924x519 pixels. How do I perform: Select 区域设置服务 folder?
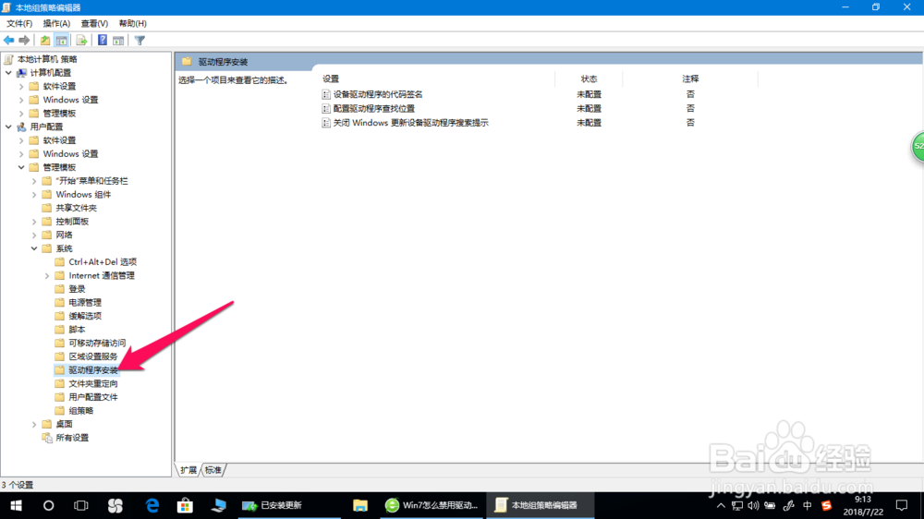tap(93, 356)
